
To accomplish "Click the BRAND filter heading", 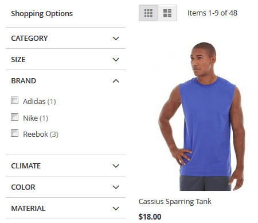I will 24,81.
